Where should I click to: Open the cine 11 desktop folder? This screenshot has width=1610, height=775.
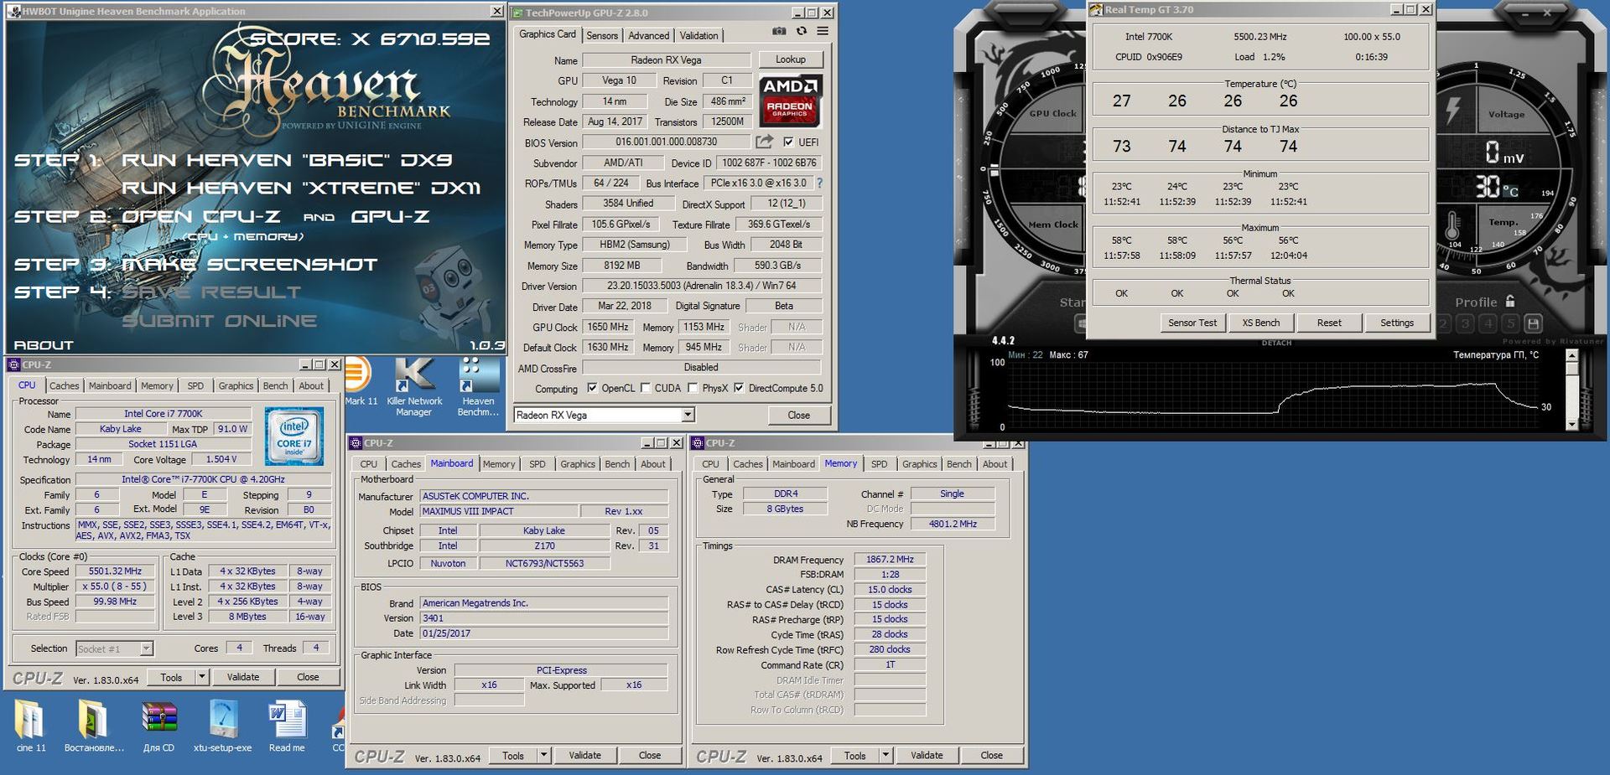tap(30, 726)
